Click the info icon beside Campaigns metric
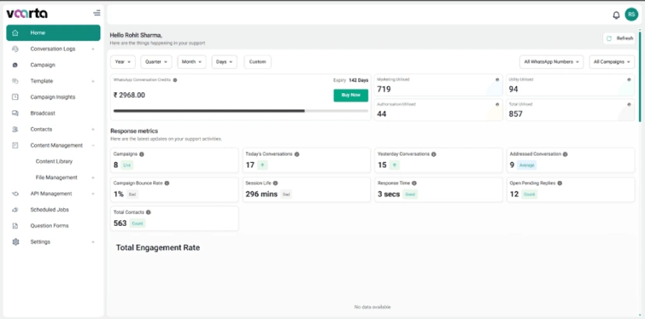The height and width of the screenshot is (319, 645). coord(141,154)
